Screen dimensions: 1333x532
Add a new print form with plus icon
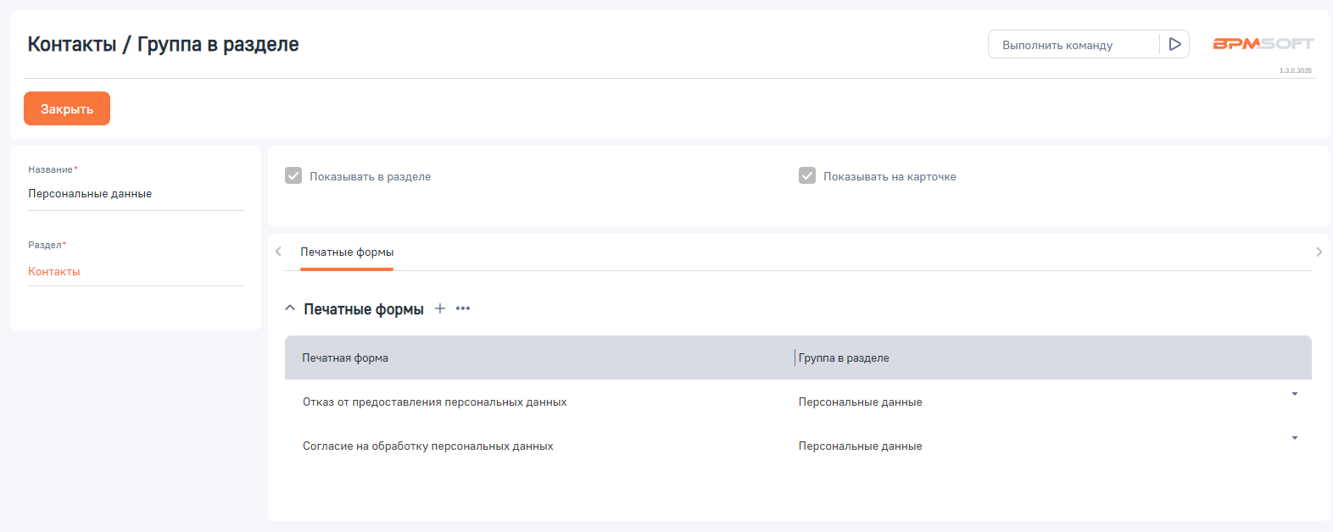440,308
